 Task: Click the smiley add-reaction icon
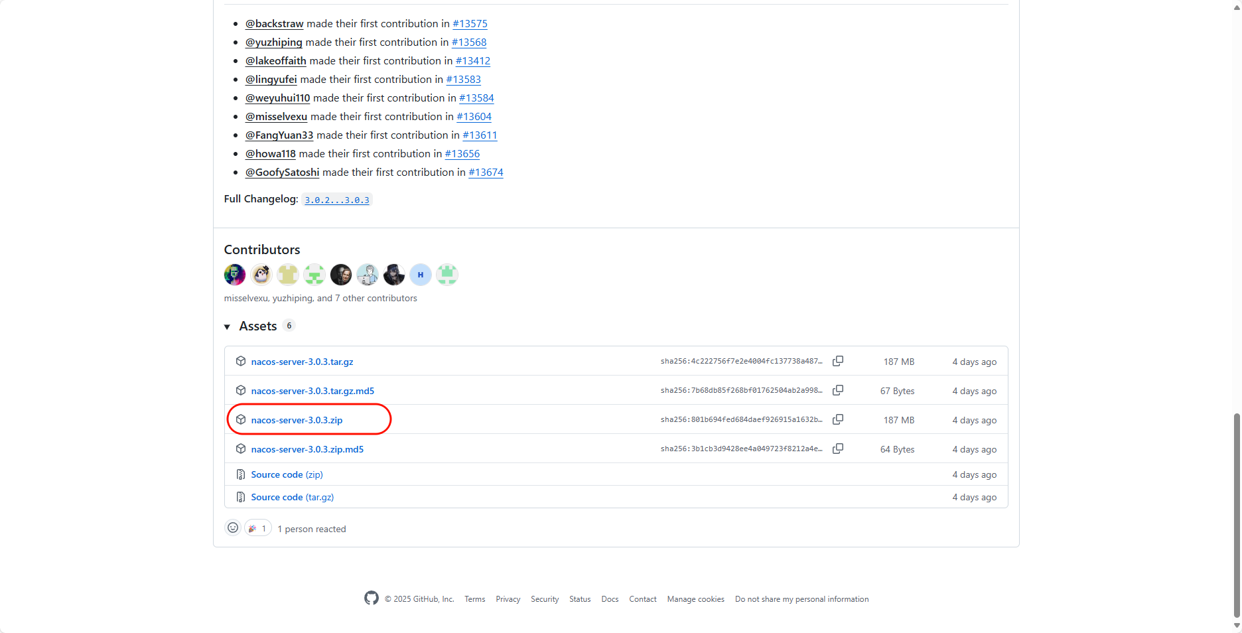tap(232, 527)
